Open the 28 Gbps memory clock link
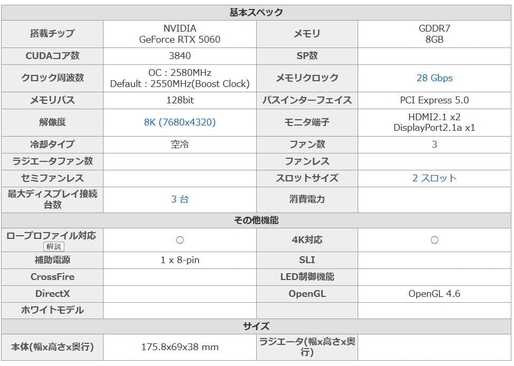Image resolution: width=514 pixels, height=366 pixels. (x=434, y=78)
